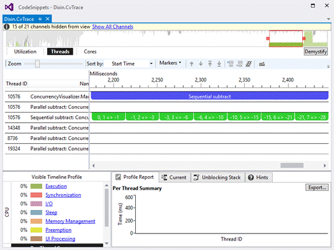Click the hide selected threads icon
334x250 pixels.
pos(231,64)
